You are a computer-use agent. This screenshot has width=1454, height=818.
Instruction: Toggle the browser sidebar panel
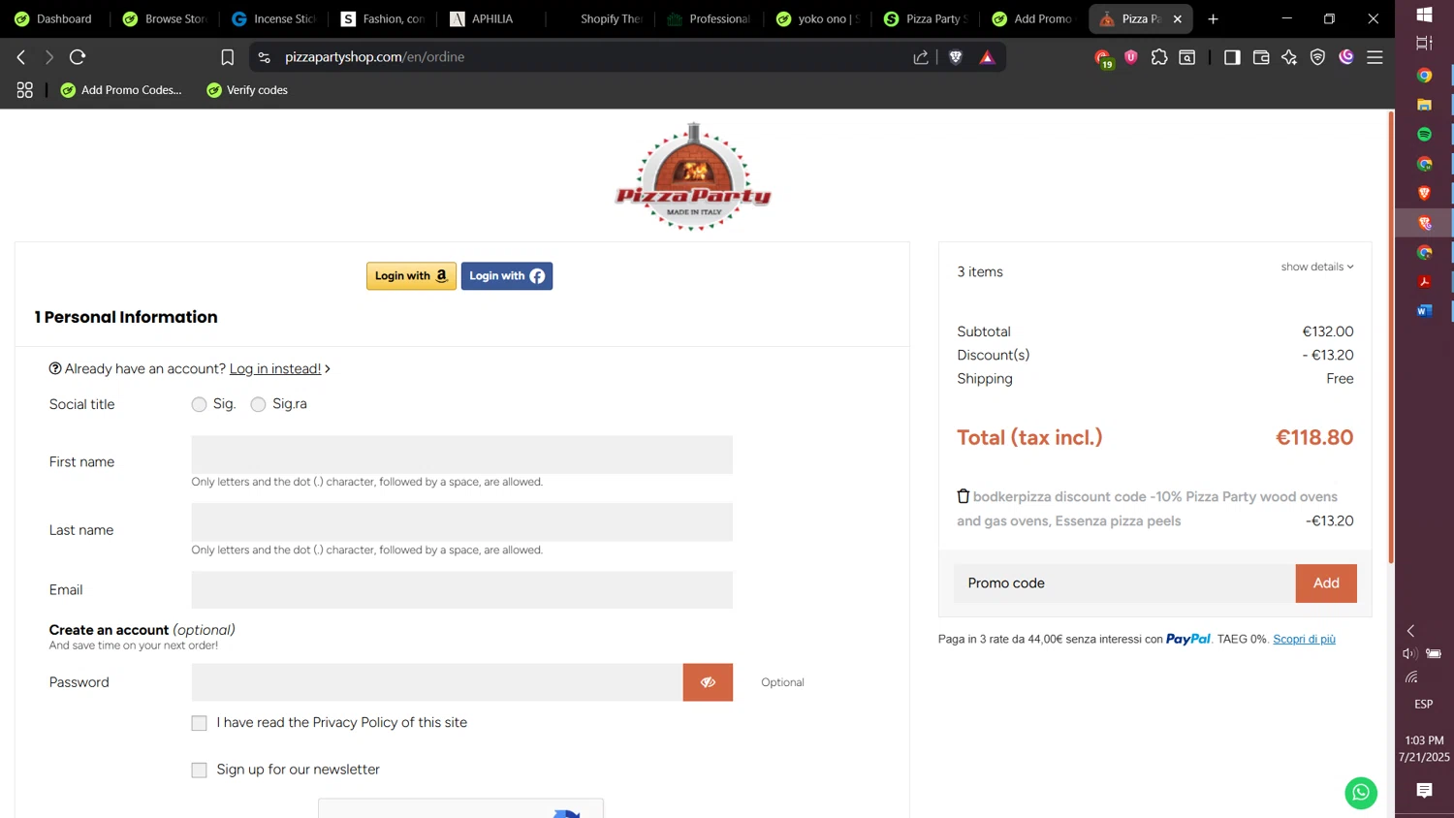[x=1232, y=57]
